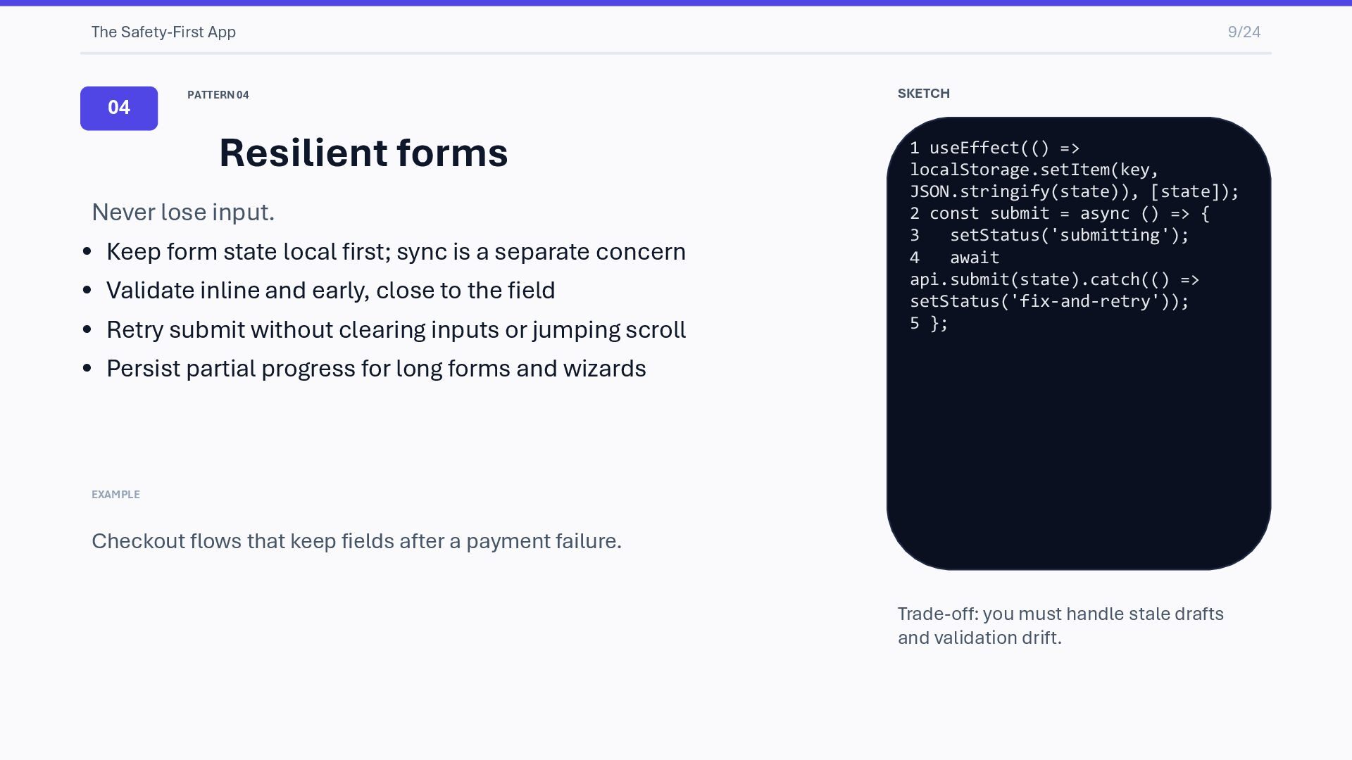Select the Retry submit bullet point
This screenshot has width=1352, height=760.
[395, 330]
